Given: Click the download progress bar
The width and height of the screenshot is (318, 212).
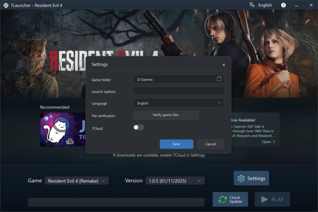Looking at the screenshot, I should (116, 202).
